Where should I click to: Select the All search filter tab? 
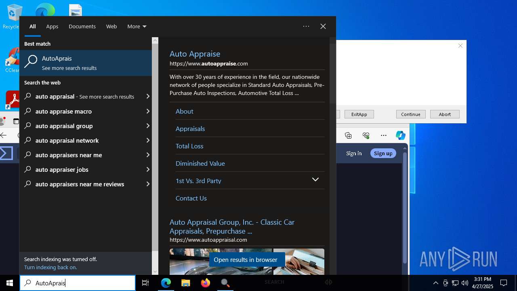click(33, 26)
